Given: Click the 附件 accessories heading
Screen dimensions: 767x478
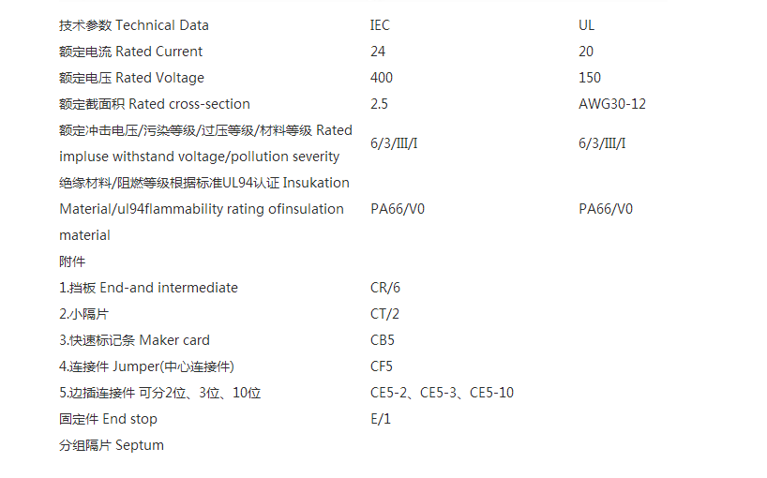Looking at the screenshot, I should pyautogui.click(x=72, y=261).
